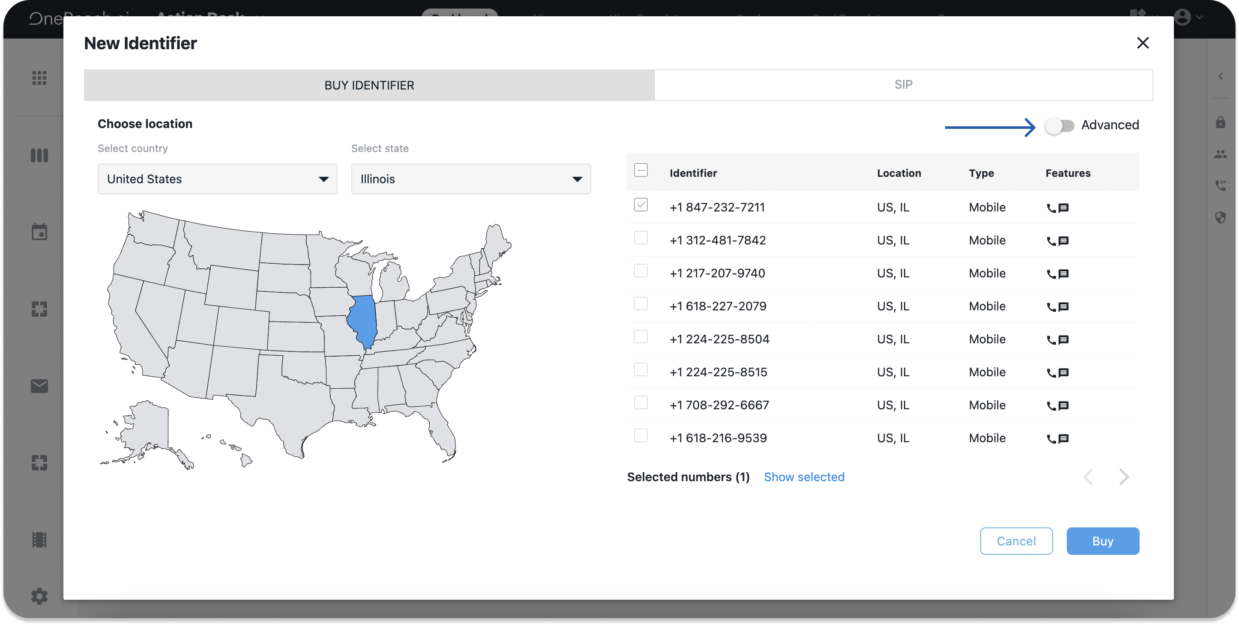The image size is (1239, 625).
Task: Expand the Illinois state dropdown
Action: click(470, 179)
